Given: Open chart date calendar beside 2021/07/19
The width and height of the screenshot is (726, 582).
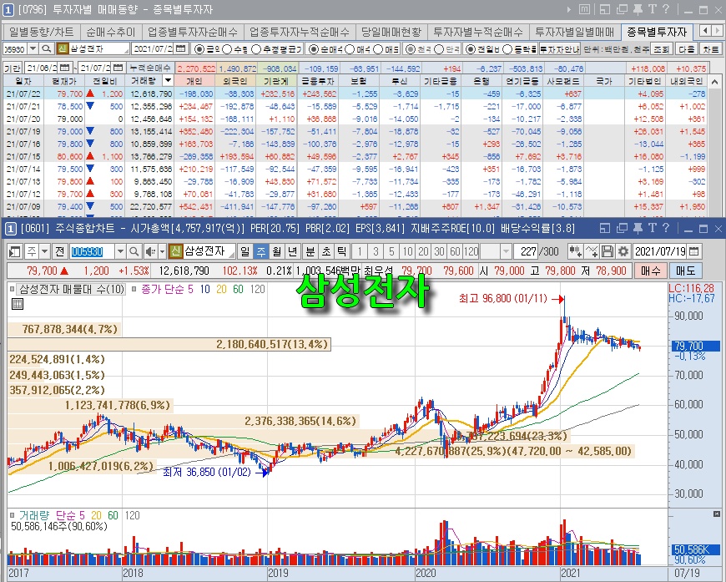Looking at the screenshot, I should click(x=693, y=251).
